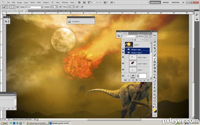Select the Healing Brush tool
This screenshot has height=125, width=200.
(155, 55)
